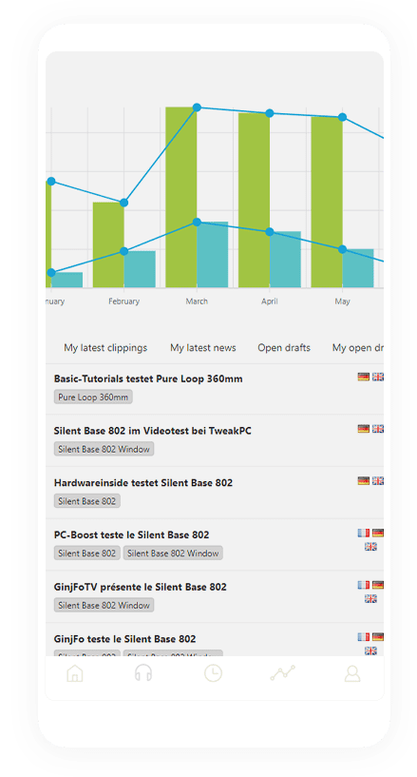Click French flag on PC-Boost clipping
The width and height of the screenshot is (417, 777).
pyautogui.click(x=364, y=533)
